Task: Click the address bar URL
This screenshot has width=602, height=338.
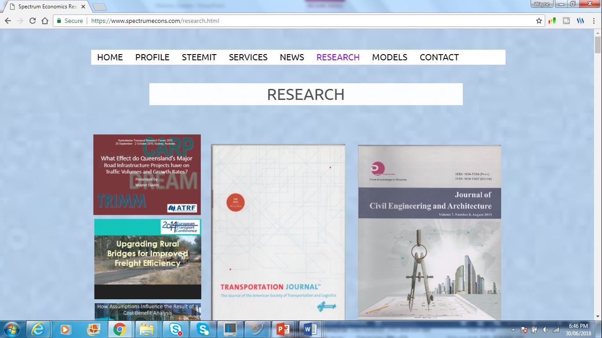Action: [x=155, y=21]
